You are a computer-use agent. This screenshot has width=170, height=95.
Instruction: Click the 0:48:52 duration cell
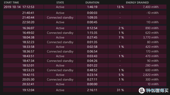pyautogui.click(x=92, y=70)
